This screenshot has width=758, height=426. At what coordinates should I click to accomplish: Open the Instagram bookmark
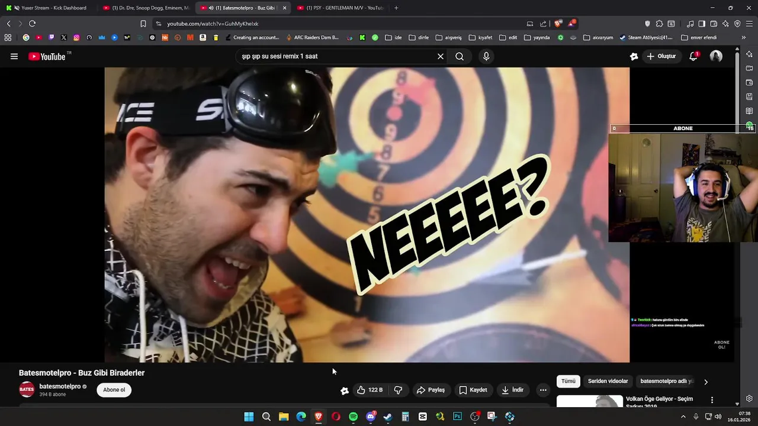tap(76, 37)
